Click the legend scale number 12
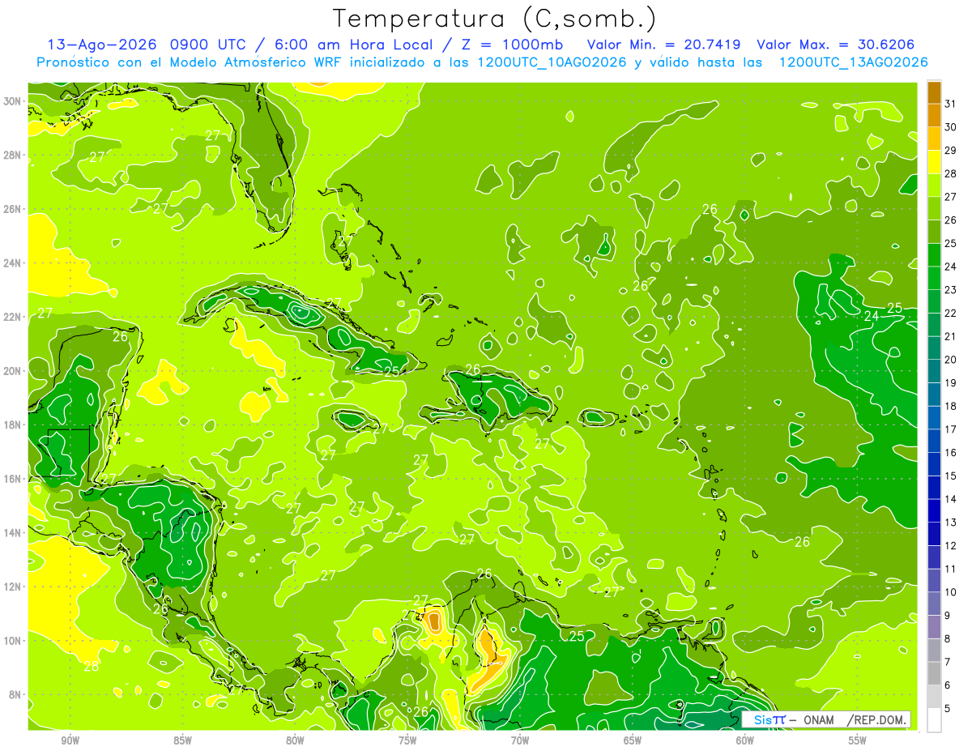The width and height of the screenshot is (972, 751). tap(951, 546)
